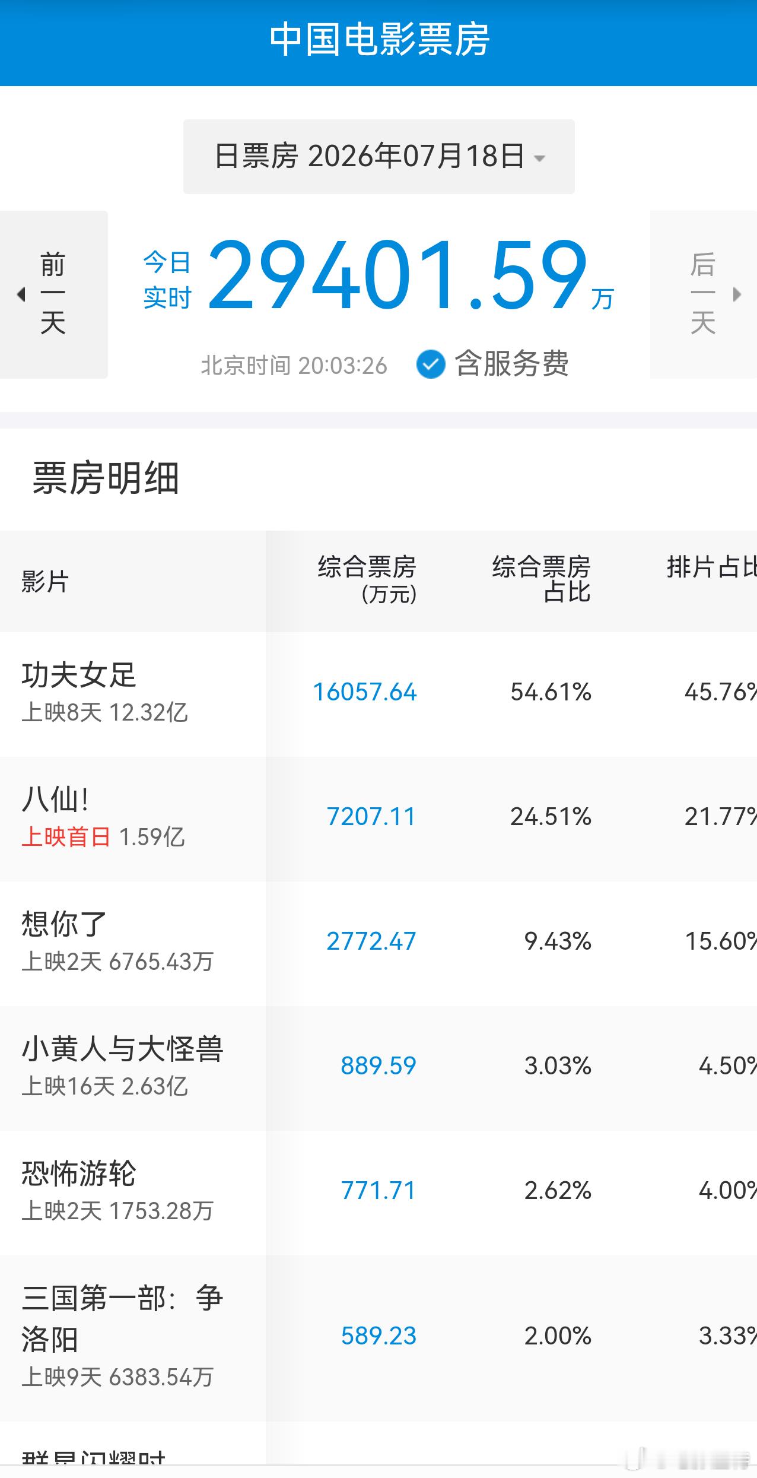Click box office value 7207.11

point(371,817)
